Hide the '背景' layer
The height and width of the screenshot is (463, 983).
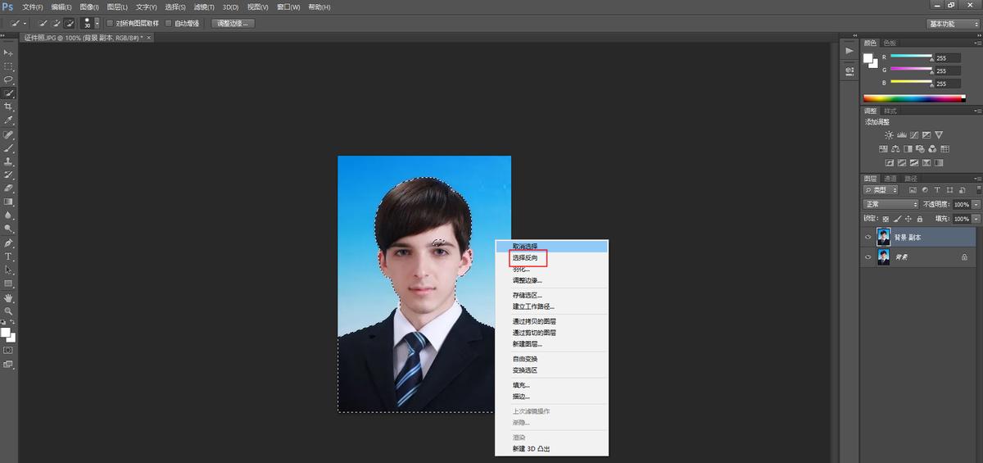tap(868, 256)
